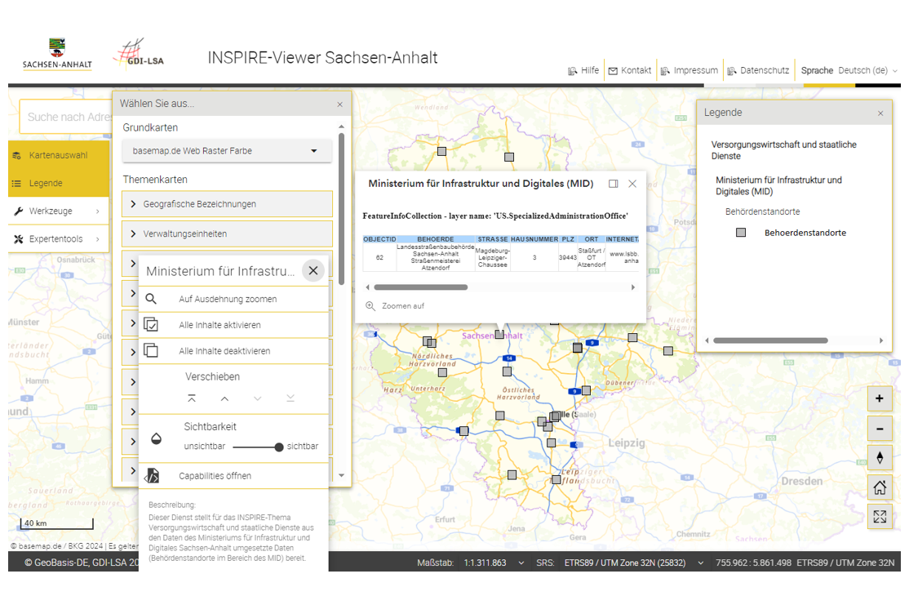The width and height of the screenshot is (909, 605).
Task: Move layer to top with arrow icon
Action: [192, 398]
